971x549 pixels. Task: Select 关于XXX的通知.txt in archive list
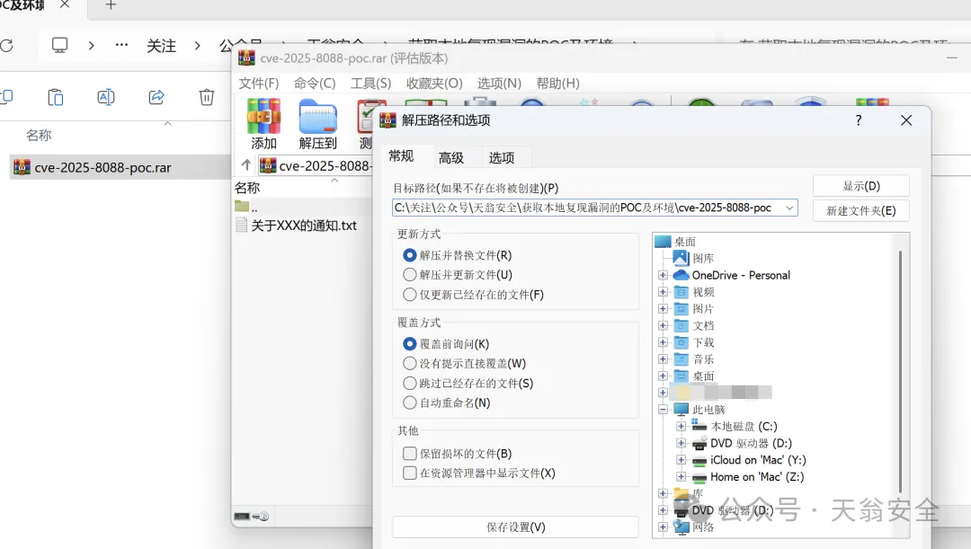point(304,226)
